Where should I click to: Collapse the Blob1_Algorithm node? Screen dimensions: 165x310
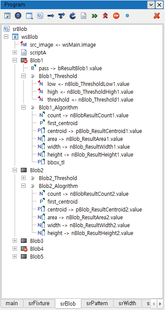click(24, 107)
